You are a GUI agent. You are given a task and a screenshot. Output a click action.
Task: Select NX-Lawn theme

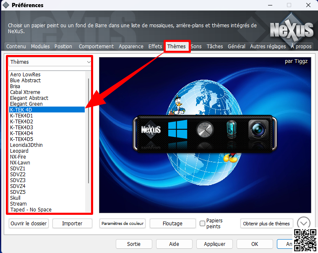click(47, 163)
